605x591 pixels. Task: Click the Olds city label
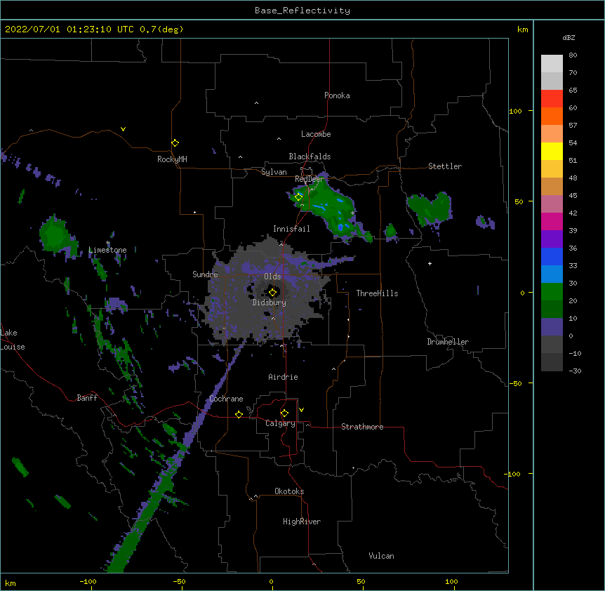(272, 277)
